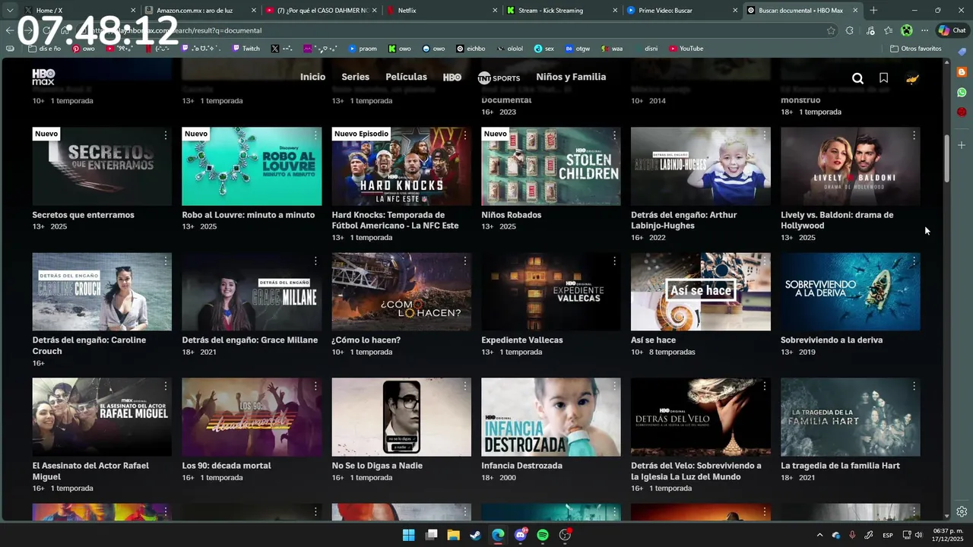
Task: Click the browser back arrow
Action: click(x=10, y=30)
